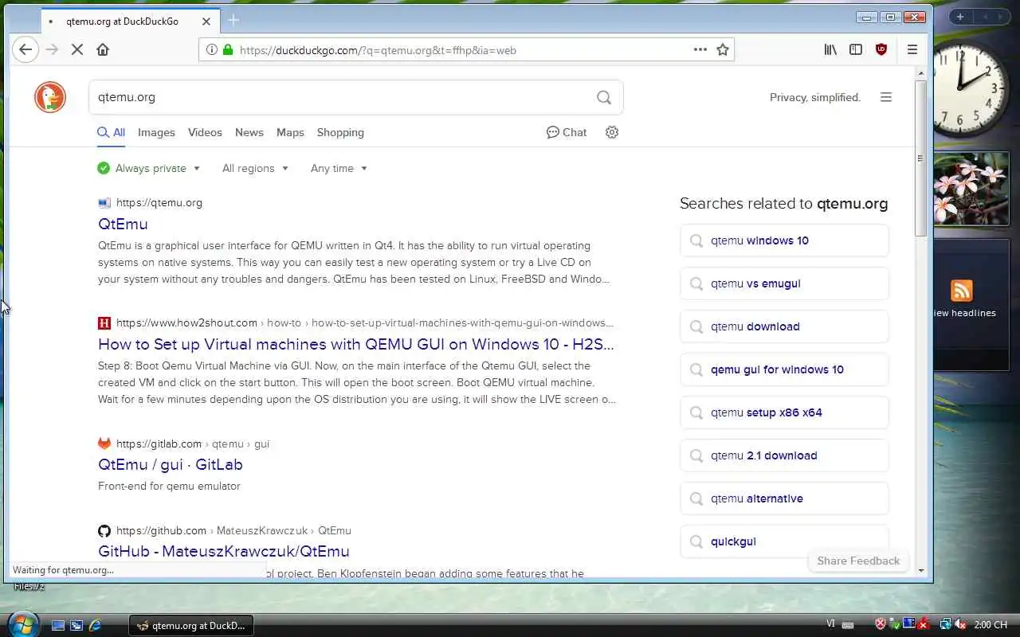Search related: qtemu setup x86 x64

pyautogui.click(x=784, y=412)
